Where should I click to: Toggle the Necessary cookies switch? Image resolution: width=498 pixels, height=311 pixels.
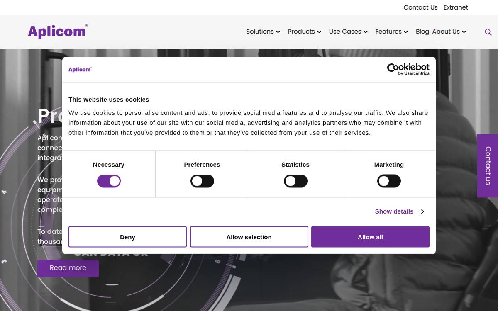pos(109,181)
